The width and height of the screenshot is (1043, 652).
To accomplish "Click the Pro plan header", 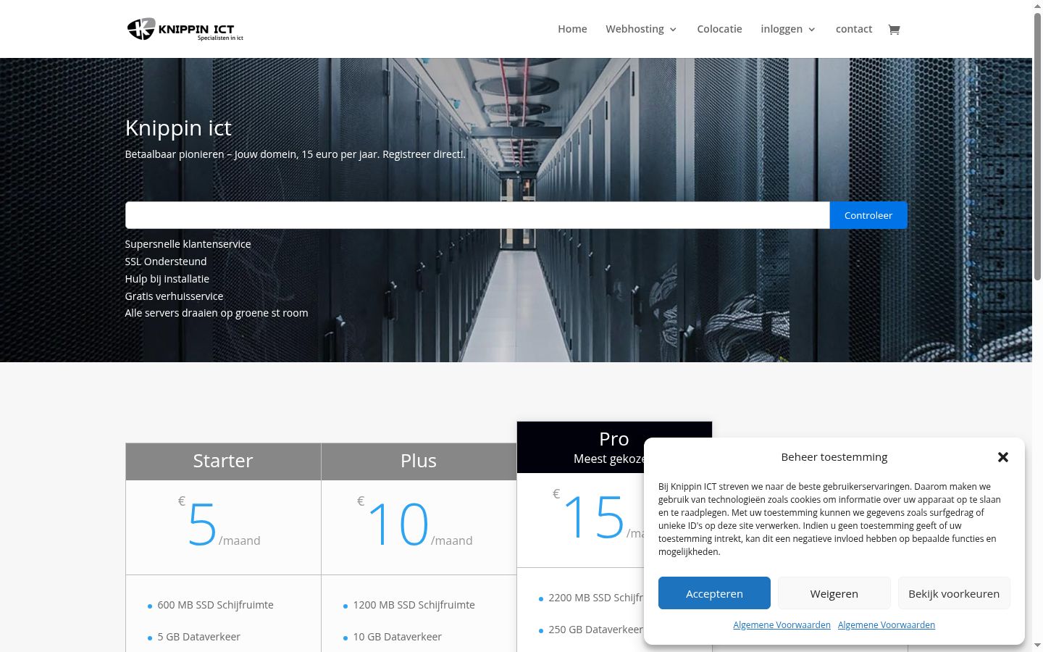I will pyautogui.click(x=614, y=447).
